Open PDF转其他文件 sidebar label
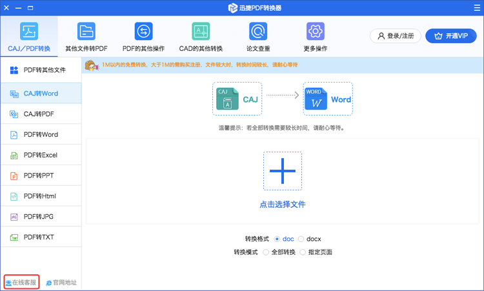 (x=45, y=70)
